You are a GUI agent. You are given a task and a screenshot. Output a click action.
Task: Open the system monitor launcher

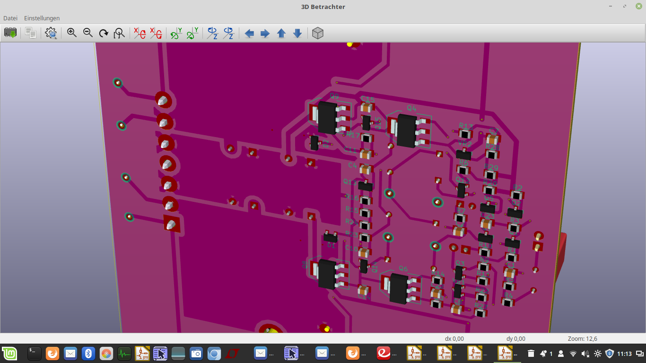(124, 354)
